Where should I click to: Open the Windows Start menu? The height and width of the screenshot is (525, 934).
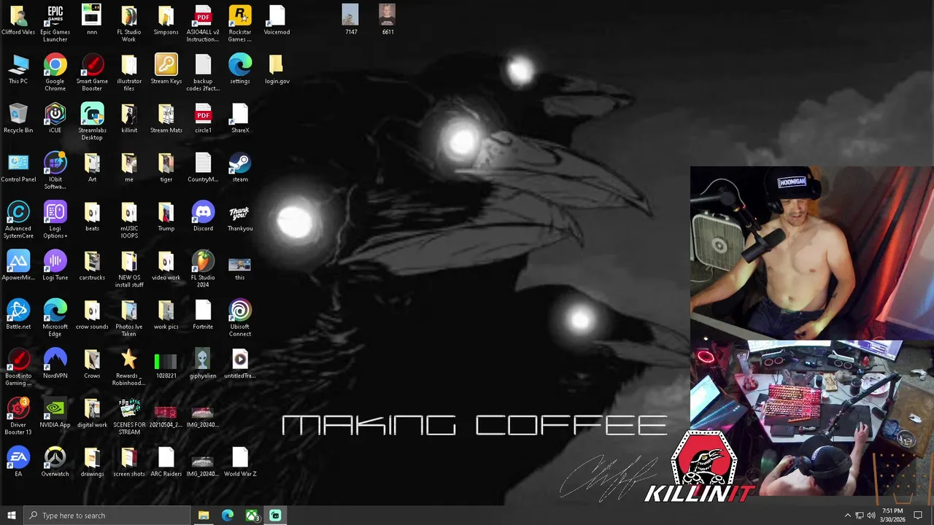(11, 516)
